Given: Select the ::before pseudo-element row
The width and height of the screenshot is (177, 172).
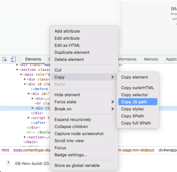Looking at the screenshot, I should point(39,89).
